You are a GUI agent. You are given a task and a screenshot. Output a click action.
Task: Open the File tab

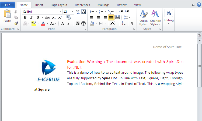[8, 5]
